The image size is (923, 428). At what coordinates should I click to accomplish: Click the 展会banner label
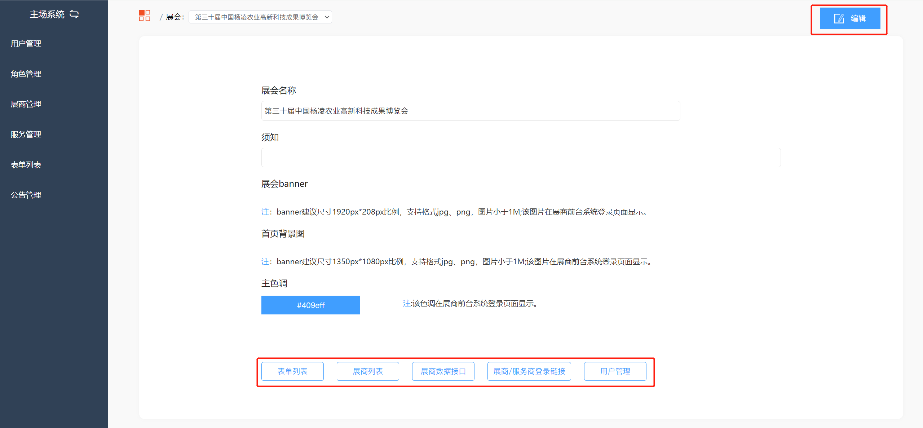pos(284,184)
